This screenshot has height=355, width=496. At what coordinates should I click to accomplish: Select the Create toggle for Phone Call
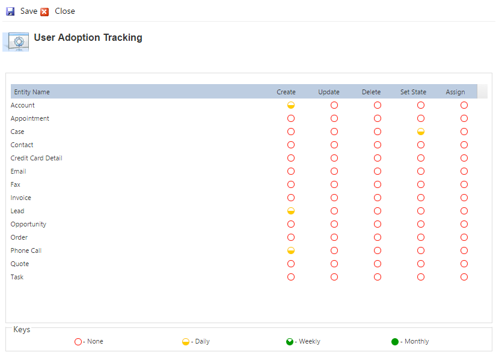click(x=291, y=250)
